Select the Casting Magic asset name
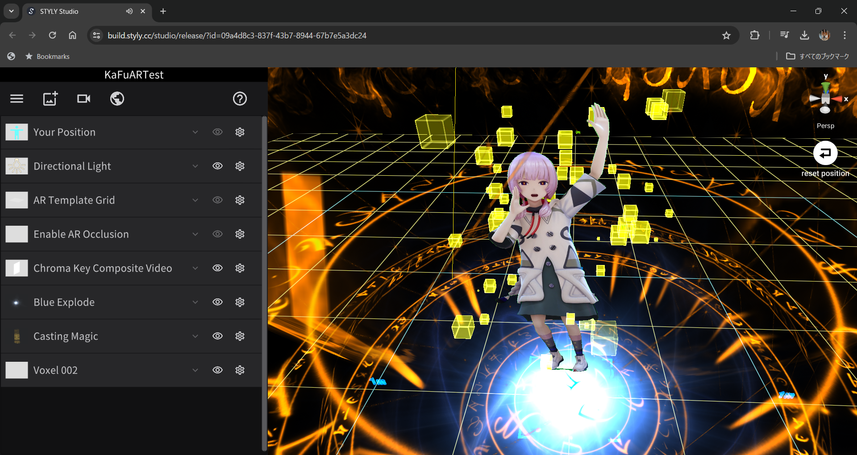 coord(66,336)
